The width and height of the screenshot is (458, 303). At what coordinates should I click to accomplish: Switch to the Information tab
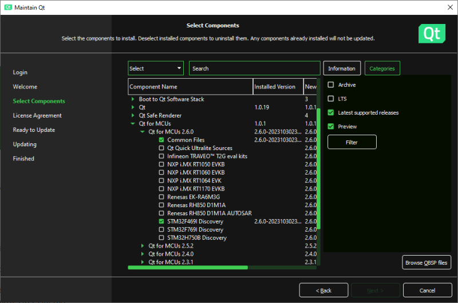[342, 68]
